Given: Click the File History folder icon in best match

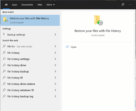Looking at the screenshot, I should tap(6, 19).
